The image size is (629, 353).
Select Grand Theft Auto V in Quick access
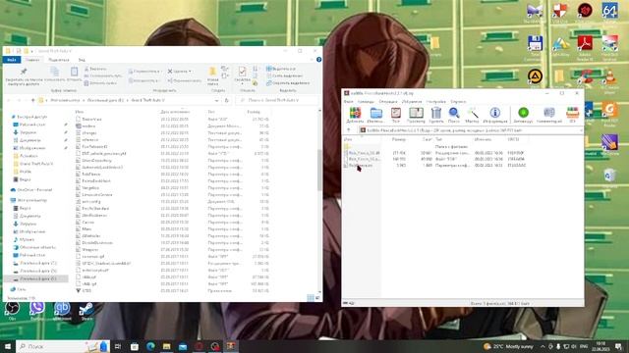(32, 164)
